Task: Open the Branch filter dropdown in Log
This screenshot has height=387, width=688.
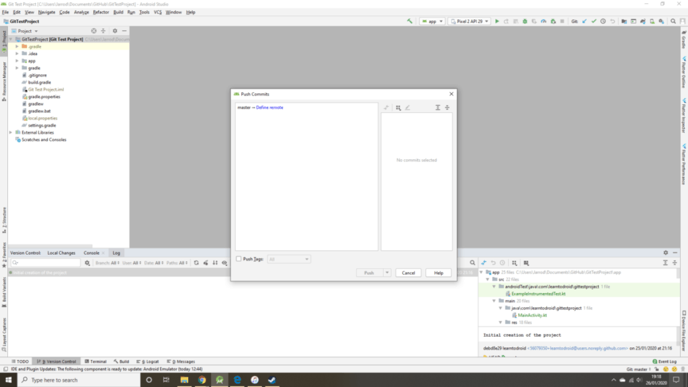Action: pyautogui.click(x=106, y=263)
